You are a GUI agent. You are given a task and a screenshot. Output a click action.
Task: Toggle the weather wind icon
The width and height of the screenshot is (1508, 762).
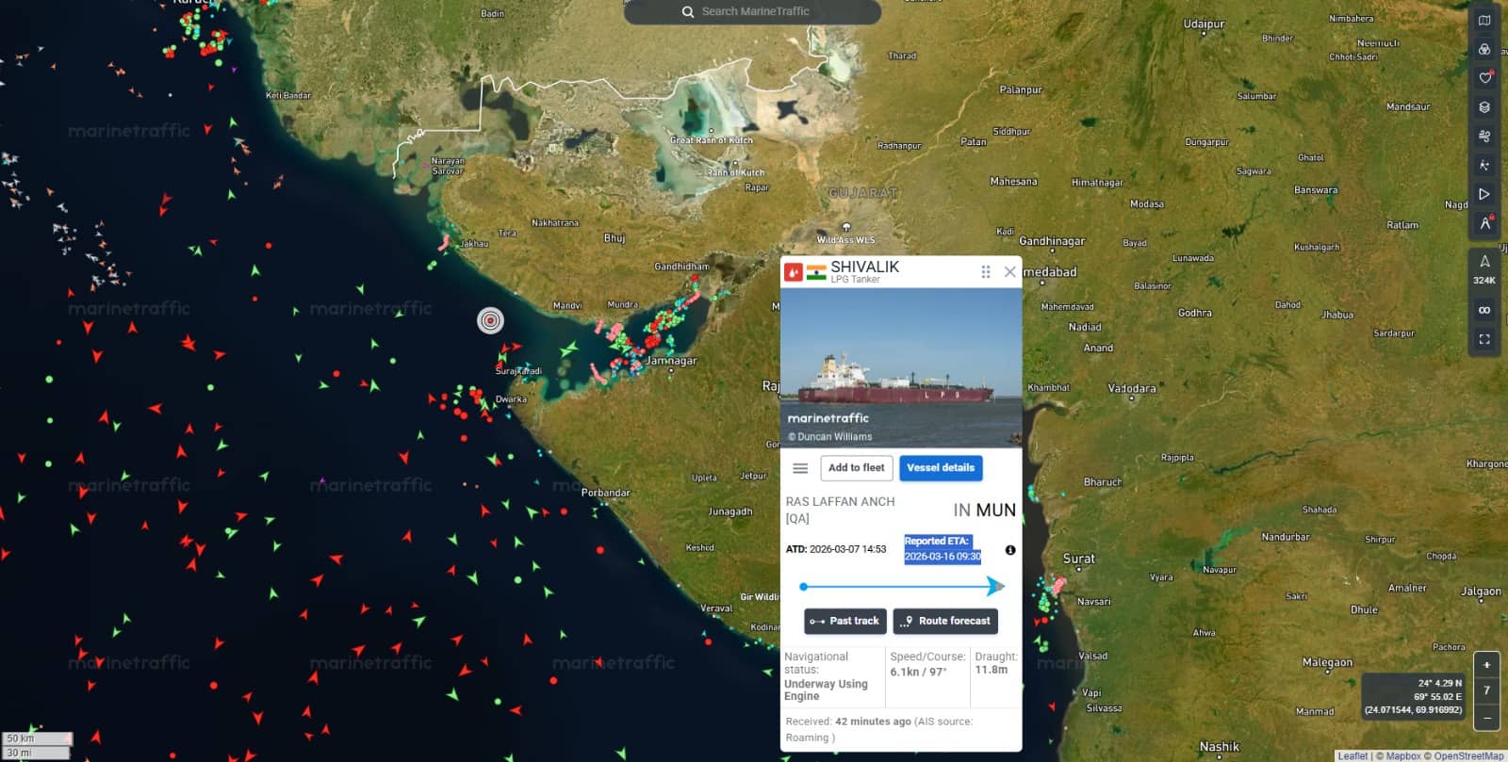tap(1484, 137)
